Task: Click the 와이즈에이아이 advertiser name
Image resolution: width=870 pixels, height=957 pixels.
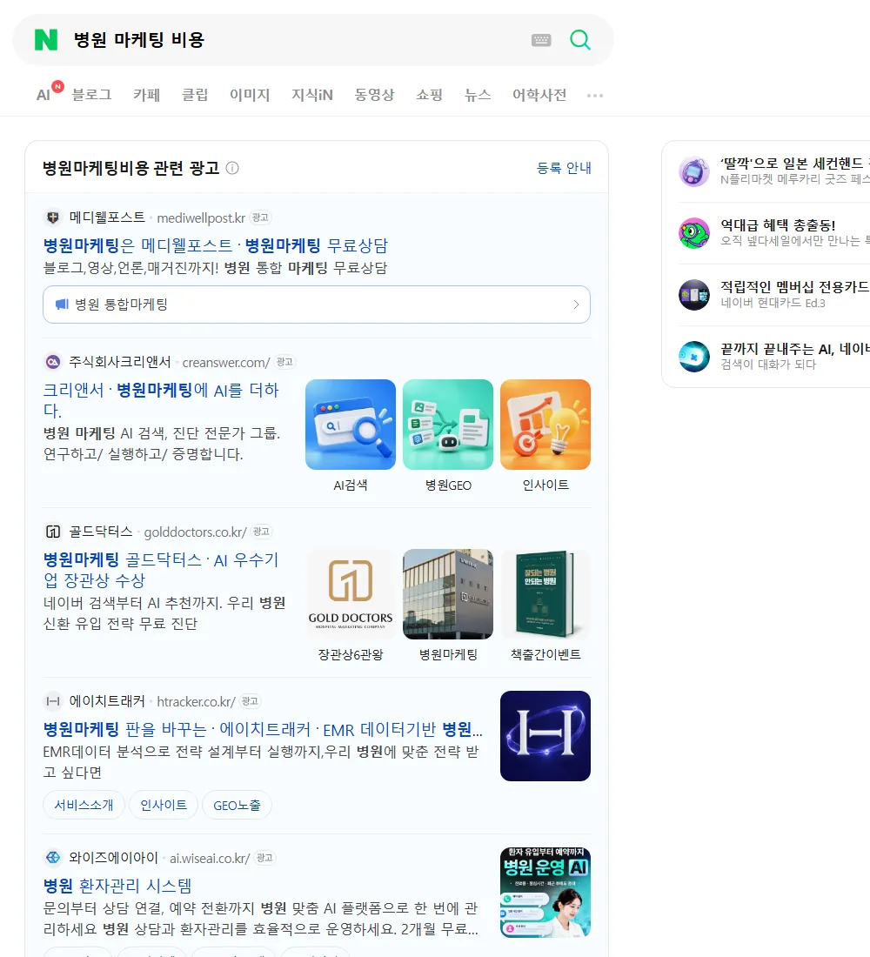Action: click(x=114, y=858)
